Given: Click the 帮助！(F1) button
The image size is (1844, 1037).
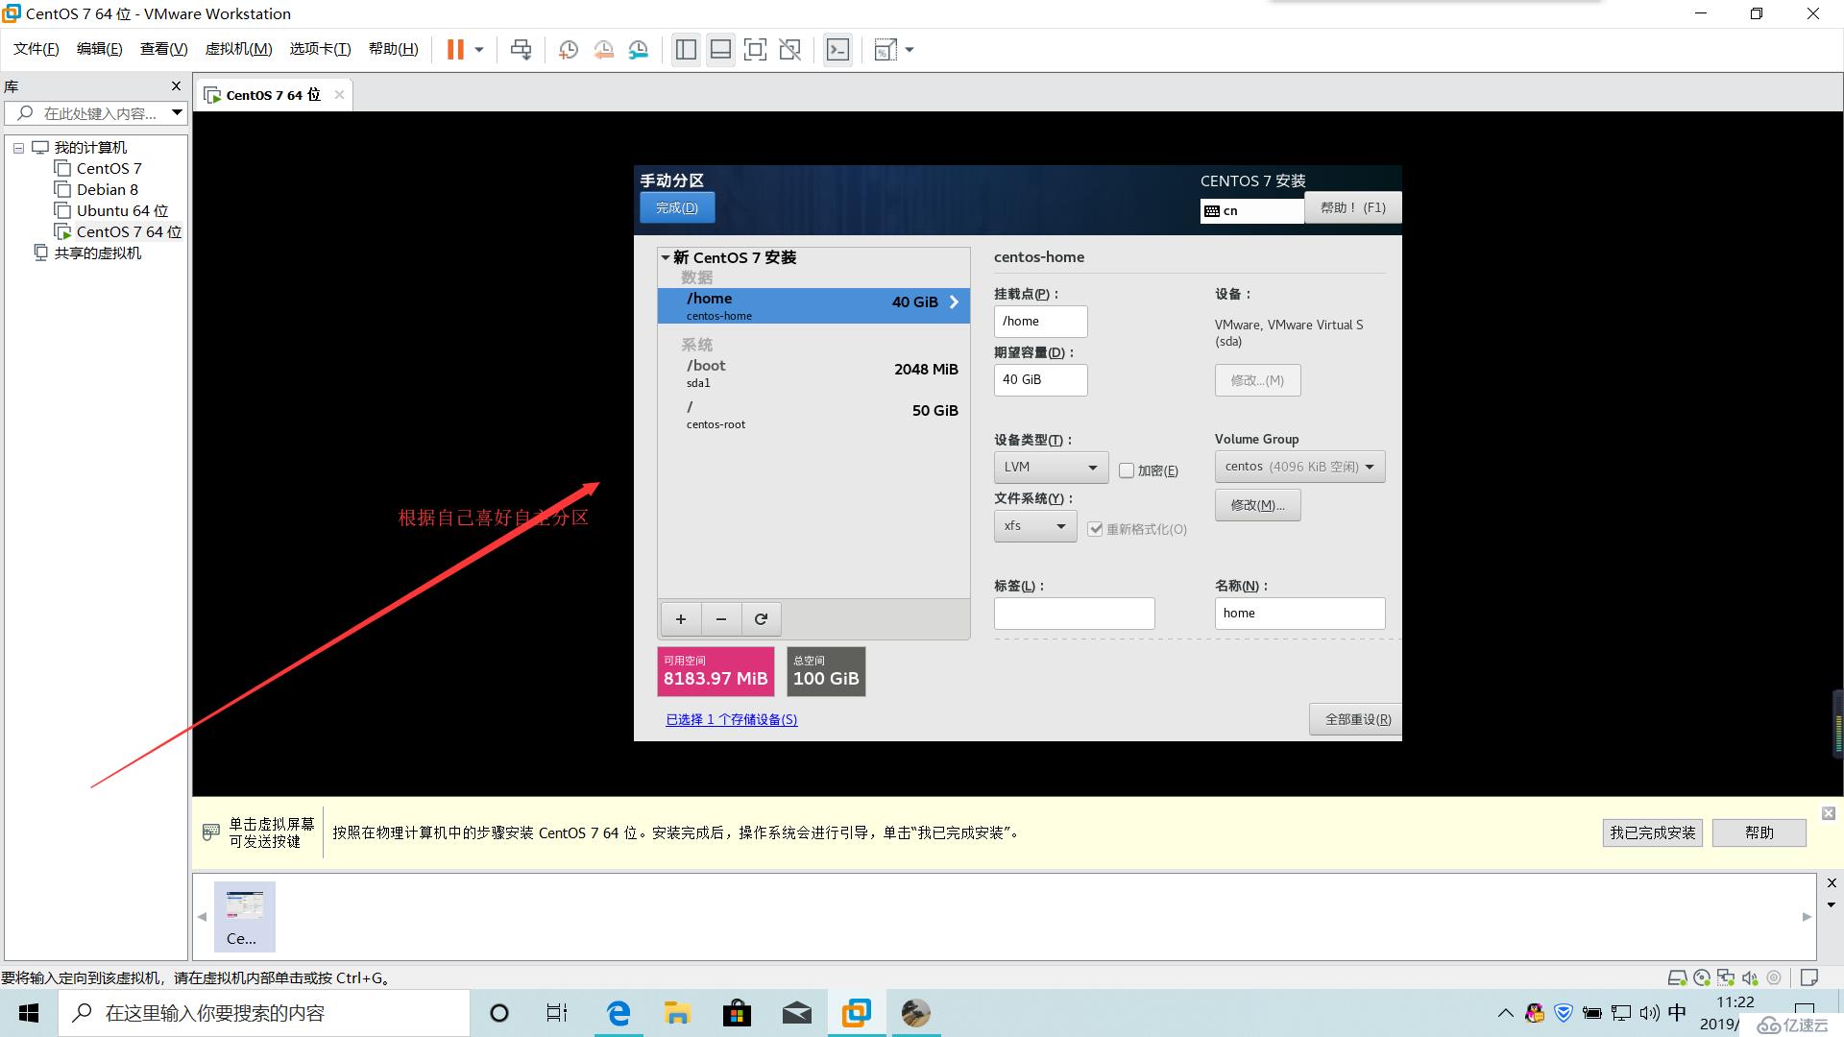Looking at the screenshot, I should [1352, 207].
